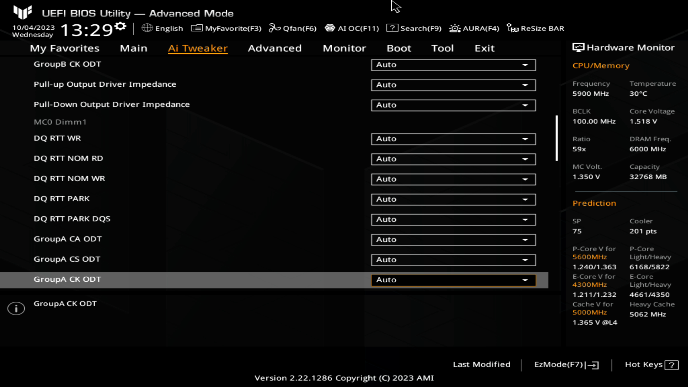Screen dimensions: 688x387
Task: Expand DQ RTT WR dropdown
Action: point(525,138)
